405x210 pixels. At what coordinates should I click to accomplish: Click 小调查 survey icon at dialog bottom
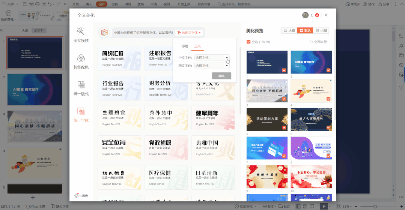click(81, 195)
